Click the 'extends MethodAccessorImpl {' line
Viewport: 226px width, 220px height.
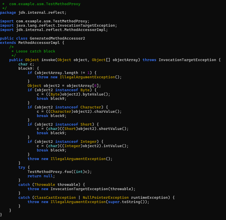(32, 43)
